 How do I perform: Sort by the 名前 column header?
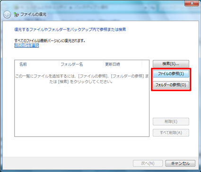click(x=37, y=64)
